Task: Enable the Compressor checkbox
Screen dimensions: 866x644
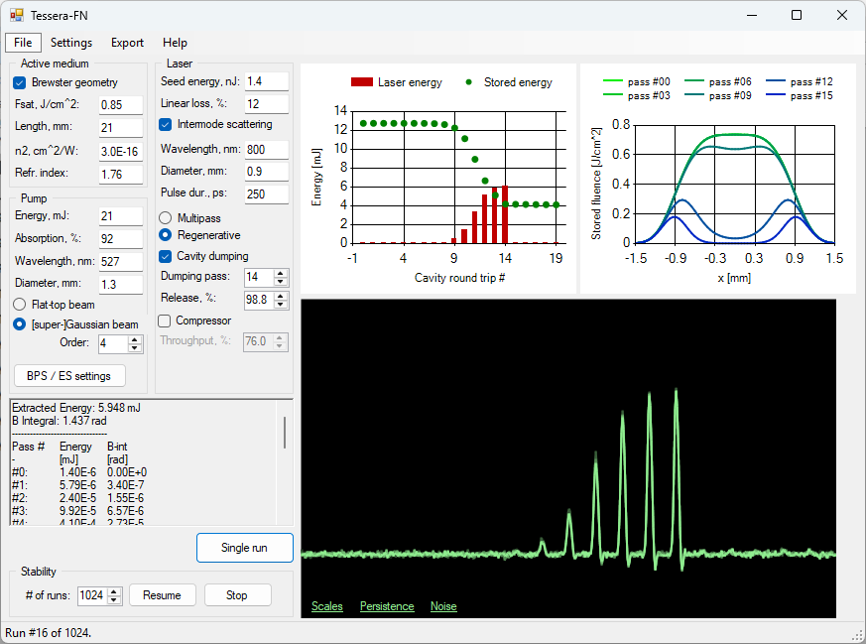Action: [x=164, y=321]
